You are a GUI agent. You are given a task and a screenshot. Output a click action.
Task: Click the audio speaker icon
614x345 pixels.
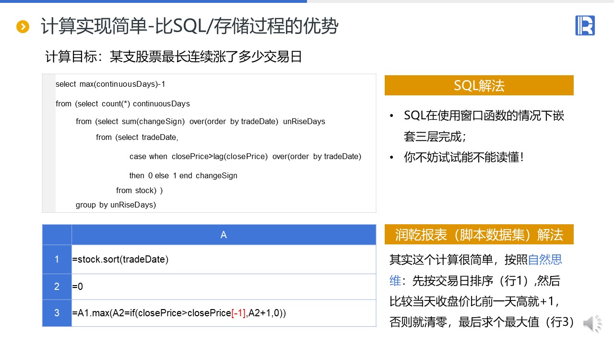592,324
